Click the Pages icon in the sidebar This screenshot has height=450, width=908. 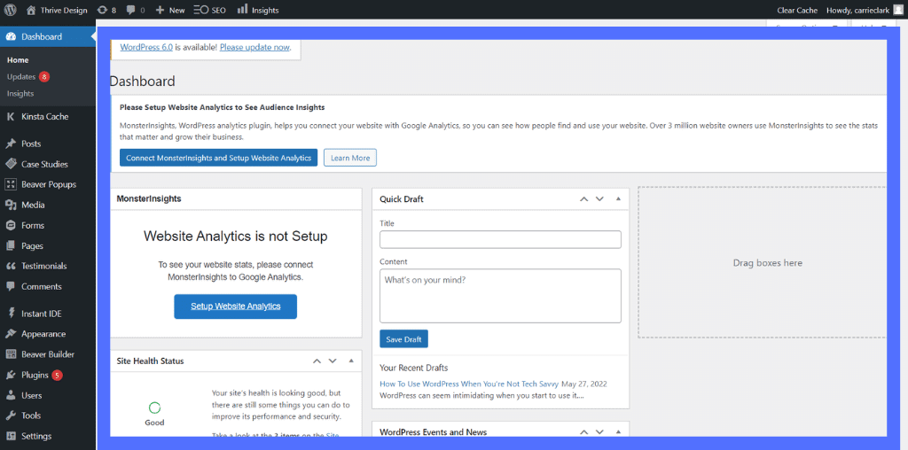point(11,245)
